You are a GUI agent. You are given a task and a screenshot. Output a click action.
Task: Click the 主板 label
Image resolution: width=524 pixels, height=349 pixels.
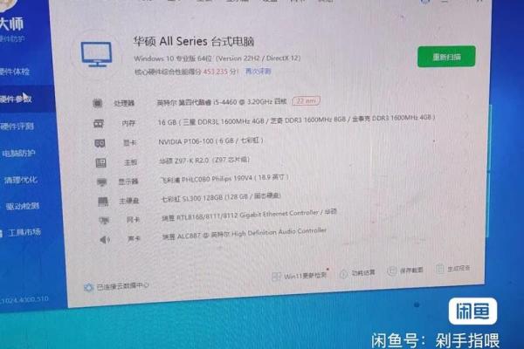tap(131, 162)
